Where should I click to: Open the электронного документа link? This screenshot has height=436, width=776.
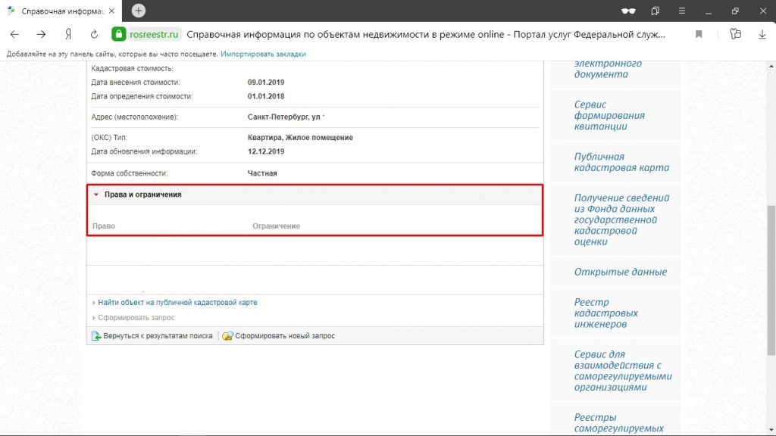(609, 69)
